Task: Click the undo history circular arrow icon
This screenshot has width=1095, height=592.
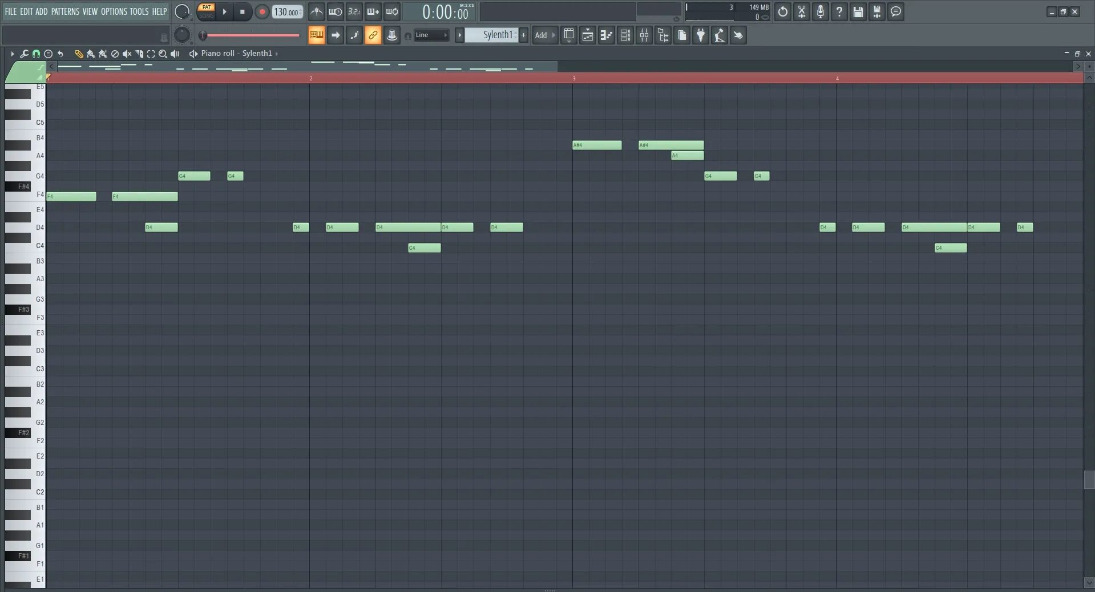Action: [x=783, y=11]
